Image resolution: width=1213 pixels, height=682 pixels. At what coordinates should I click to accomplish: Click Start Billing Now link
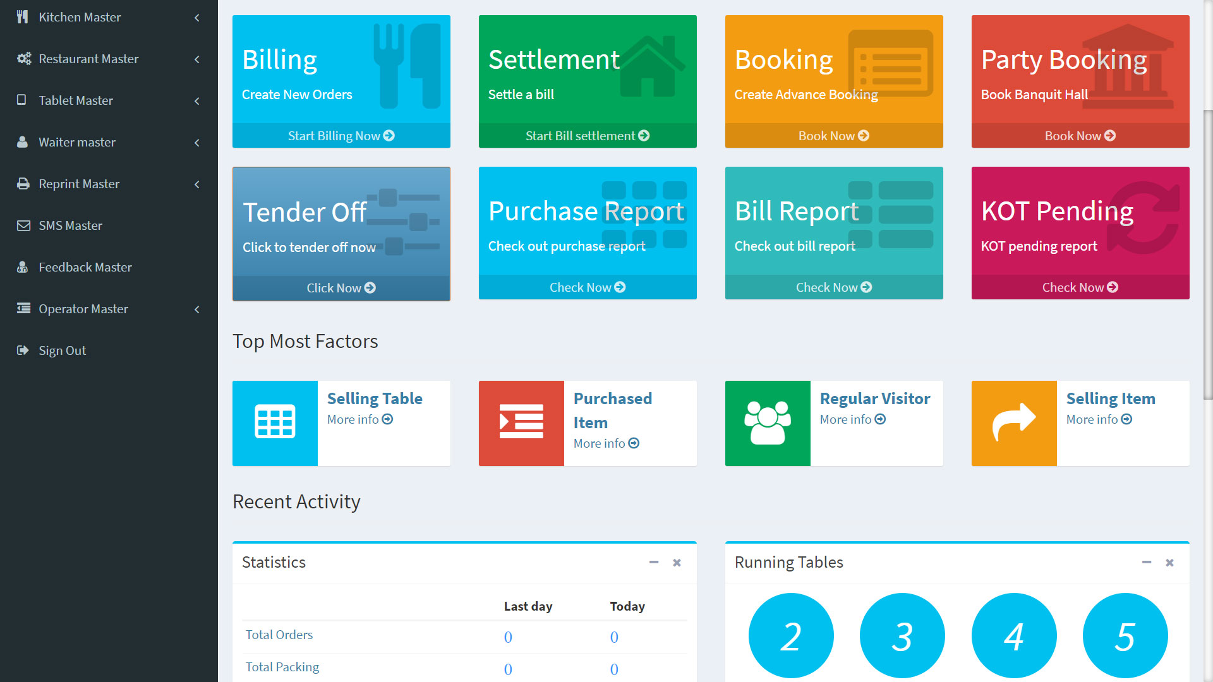pyautogui.click(x=341, y=136)
